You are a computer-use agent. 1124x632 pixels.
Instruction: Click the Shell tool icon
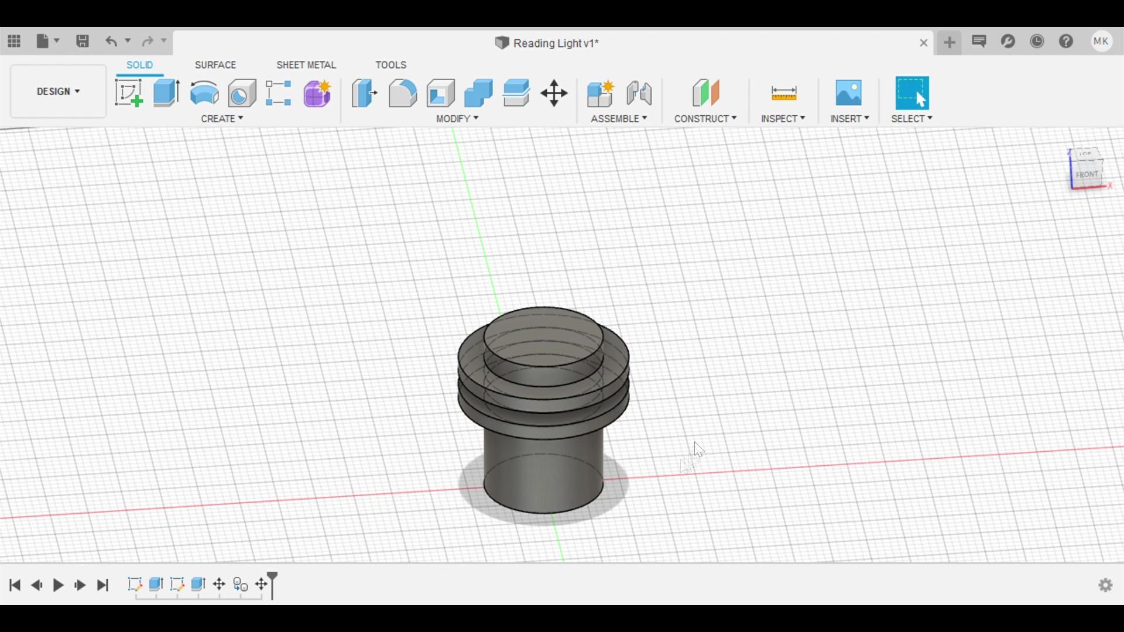441,93
